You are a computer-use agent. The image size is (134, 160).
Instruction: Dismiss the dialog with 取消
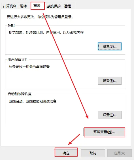[x=93, y=153]
